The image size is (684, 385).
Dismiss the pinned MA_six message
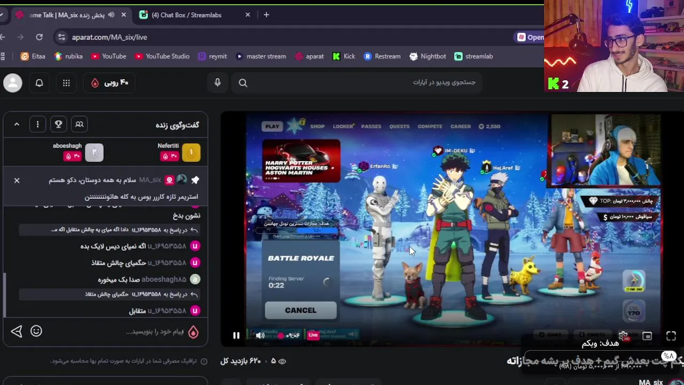(x=17, y=180)
